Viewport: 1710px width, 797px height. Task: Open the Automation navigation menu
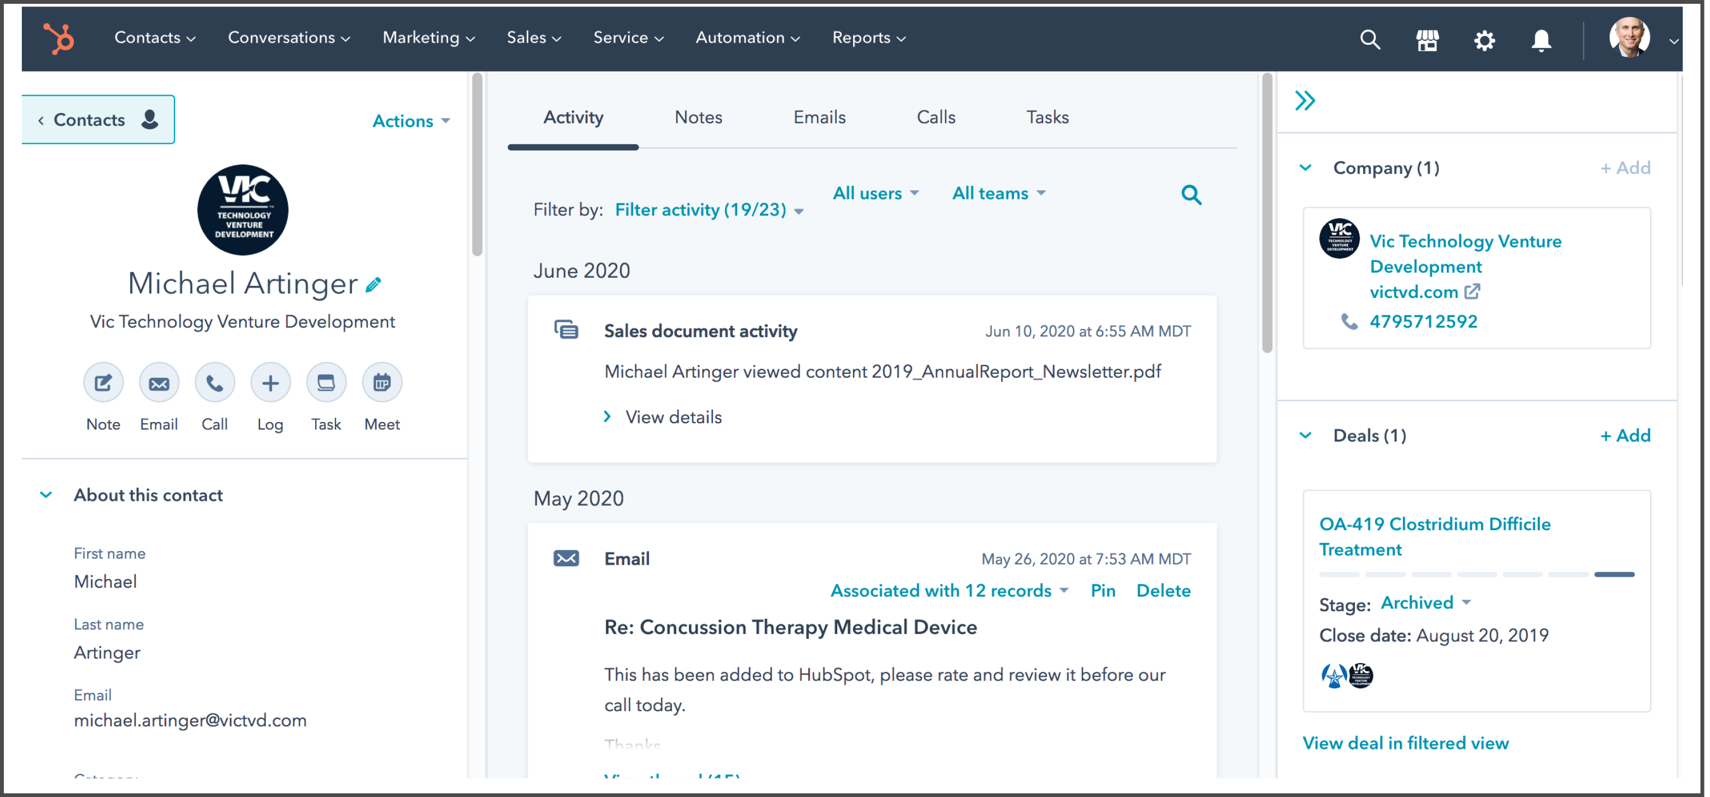pos(748,38)
